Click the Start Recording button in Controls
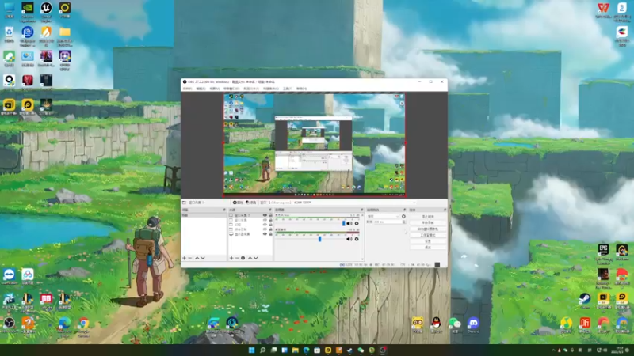This screenshot has width=634, height=356. click(428, 222)
